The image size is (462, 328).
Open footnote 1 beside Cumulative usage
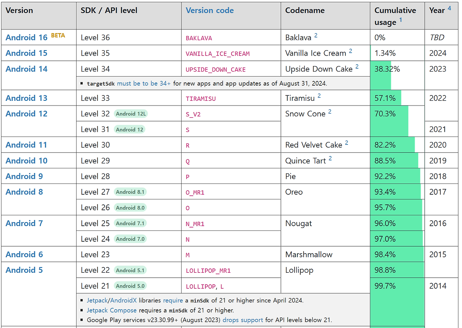click(401, 20)
